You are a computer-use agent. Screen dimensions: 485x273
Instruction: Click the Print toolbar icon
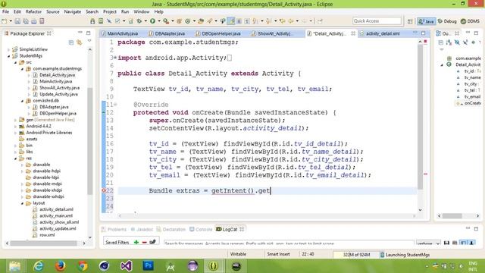click(x=33, y=21)
